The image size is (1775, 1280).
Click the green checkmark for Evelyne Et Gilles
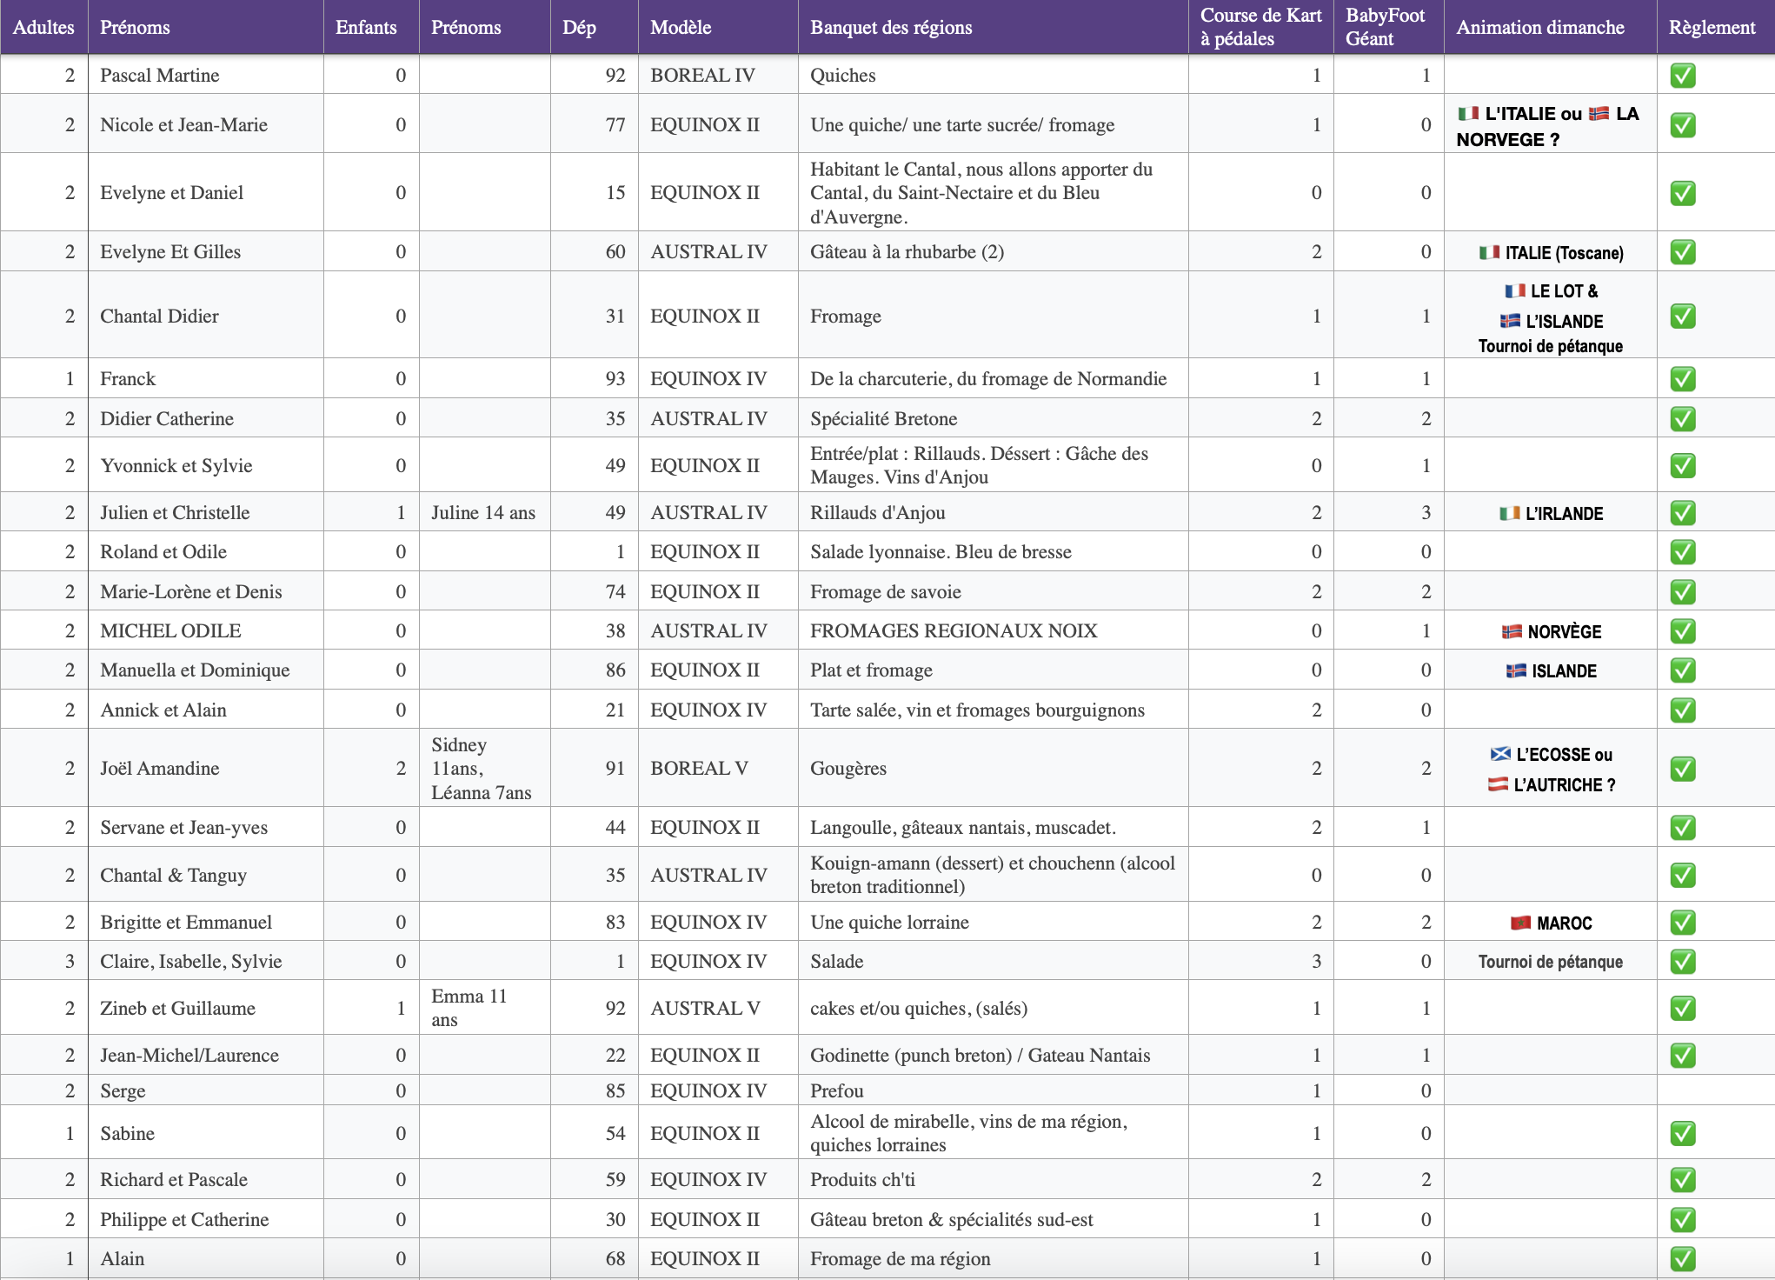pos(1683,252)
